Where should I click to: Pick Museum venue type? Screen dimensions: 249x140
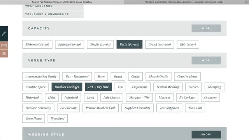point(164,98)
